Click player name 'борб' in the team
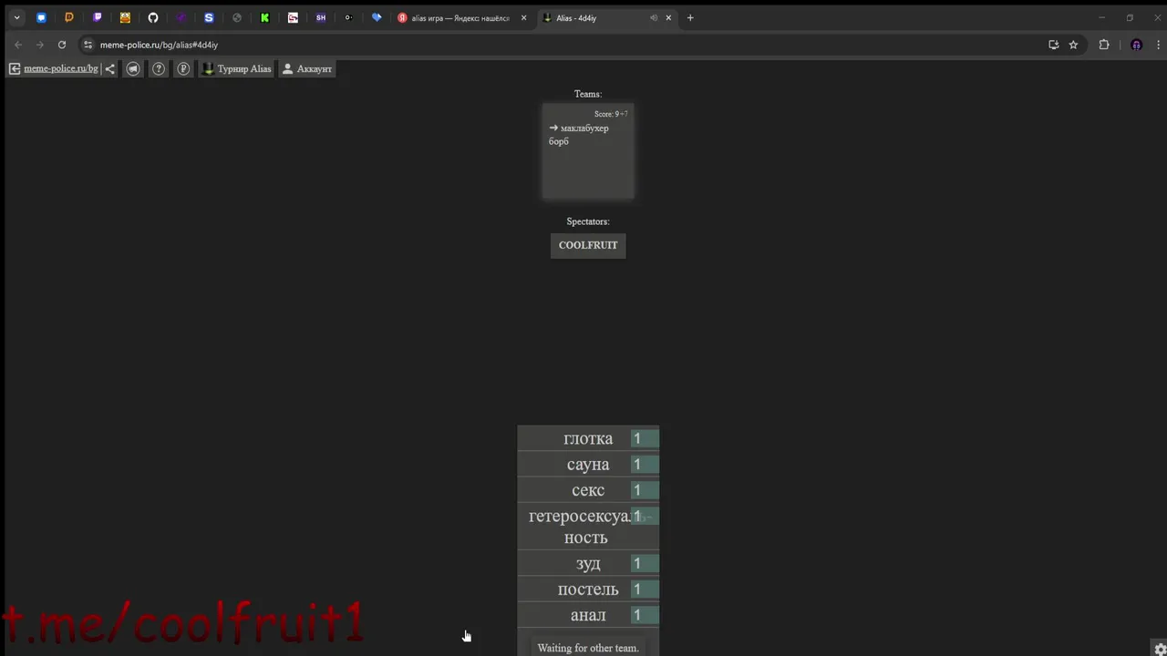This screenshot has width=1167, height=656. [x=559, y=141]
